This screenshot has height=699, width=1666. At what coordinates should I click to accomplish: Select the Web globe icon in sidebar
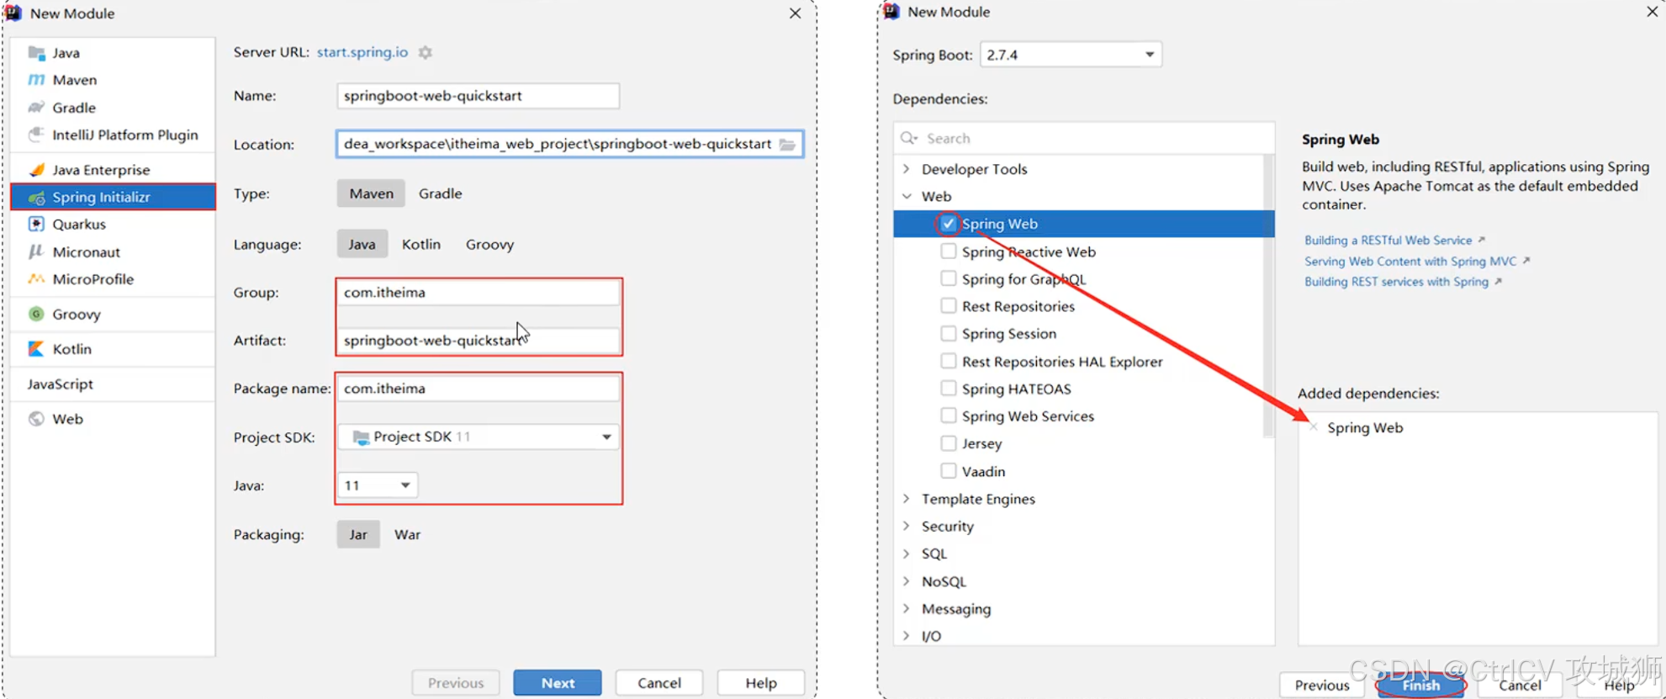coord(36,419)
